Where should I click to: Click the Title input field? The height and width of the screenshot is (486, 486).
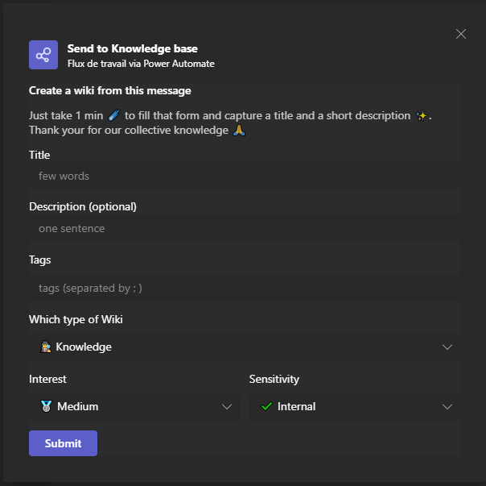pyautogui.click(x=244, y=176)
